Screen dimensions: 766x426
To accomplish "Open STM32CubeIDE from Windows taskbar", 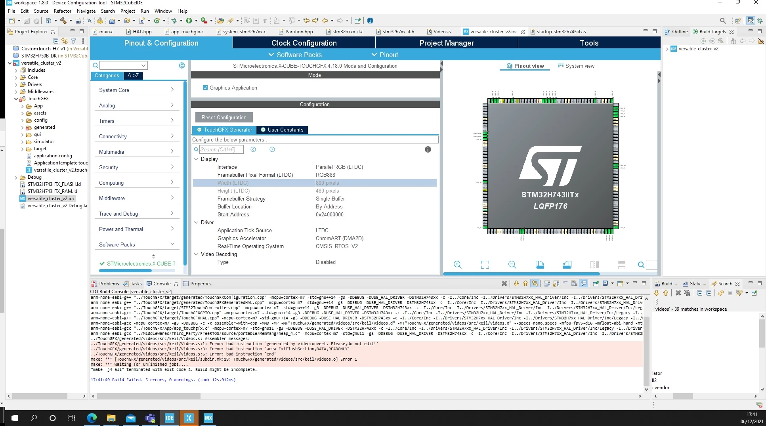I will tap(170, 418).
